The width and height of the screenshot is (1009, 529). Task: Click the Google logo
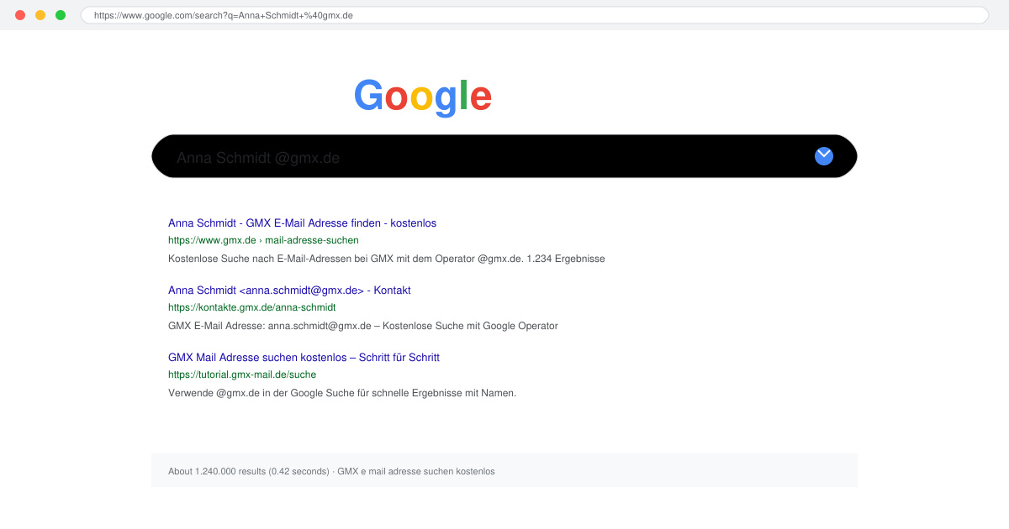[423, 97]
